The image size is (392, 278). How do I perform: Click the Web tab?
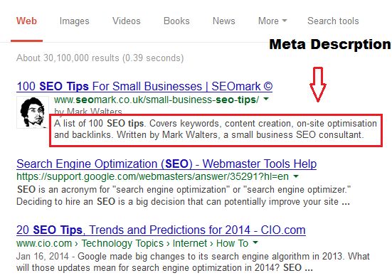(26, 21)
